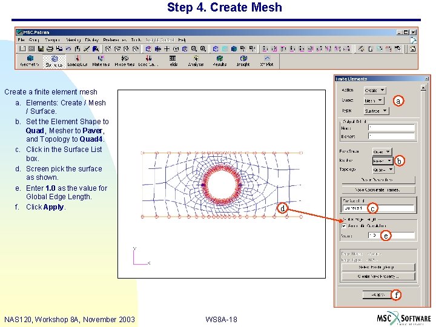Open the Properties application
The height and width of the screenshot is (327, 436).
pyautogui.click(x=124, y=61)
